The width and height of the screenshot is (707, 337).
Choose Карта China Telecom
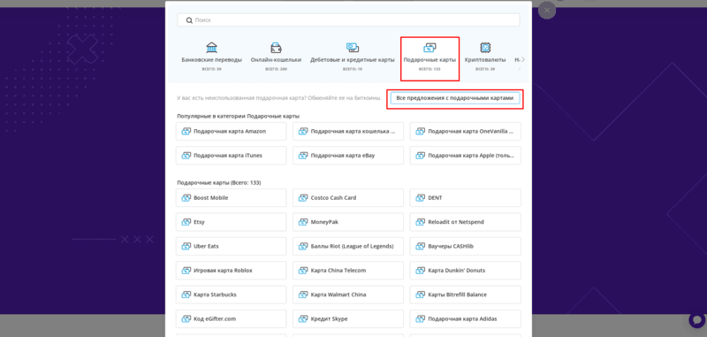(348, 271)
